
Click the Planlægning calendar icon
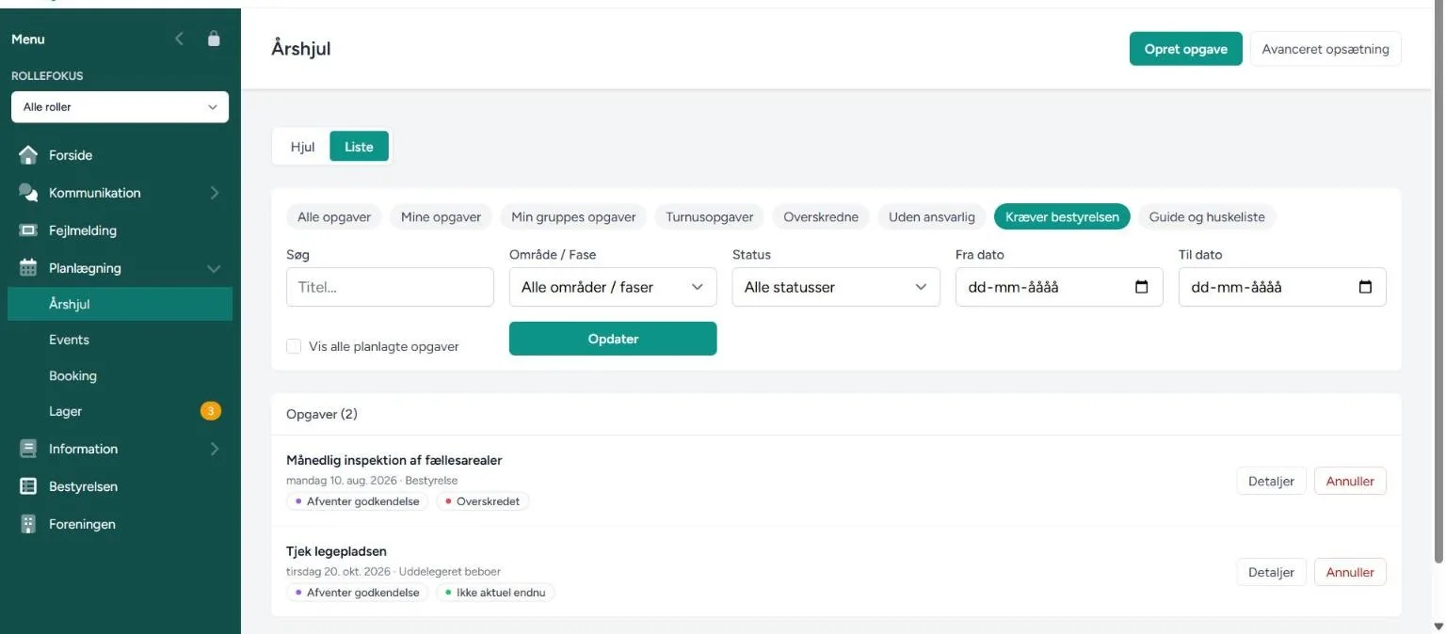tap(28, 268)
